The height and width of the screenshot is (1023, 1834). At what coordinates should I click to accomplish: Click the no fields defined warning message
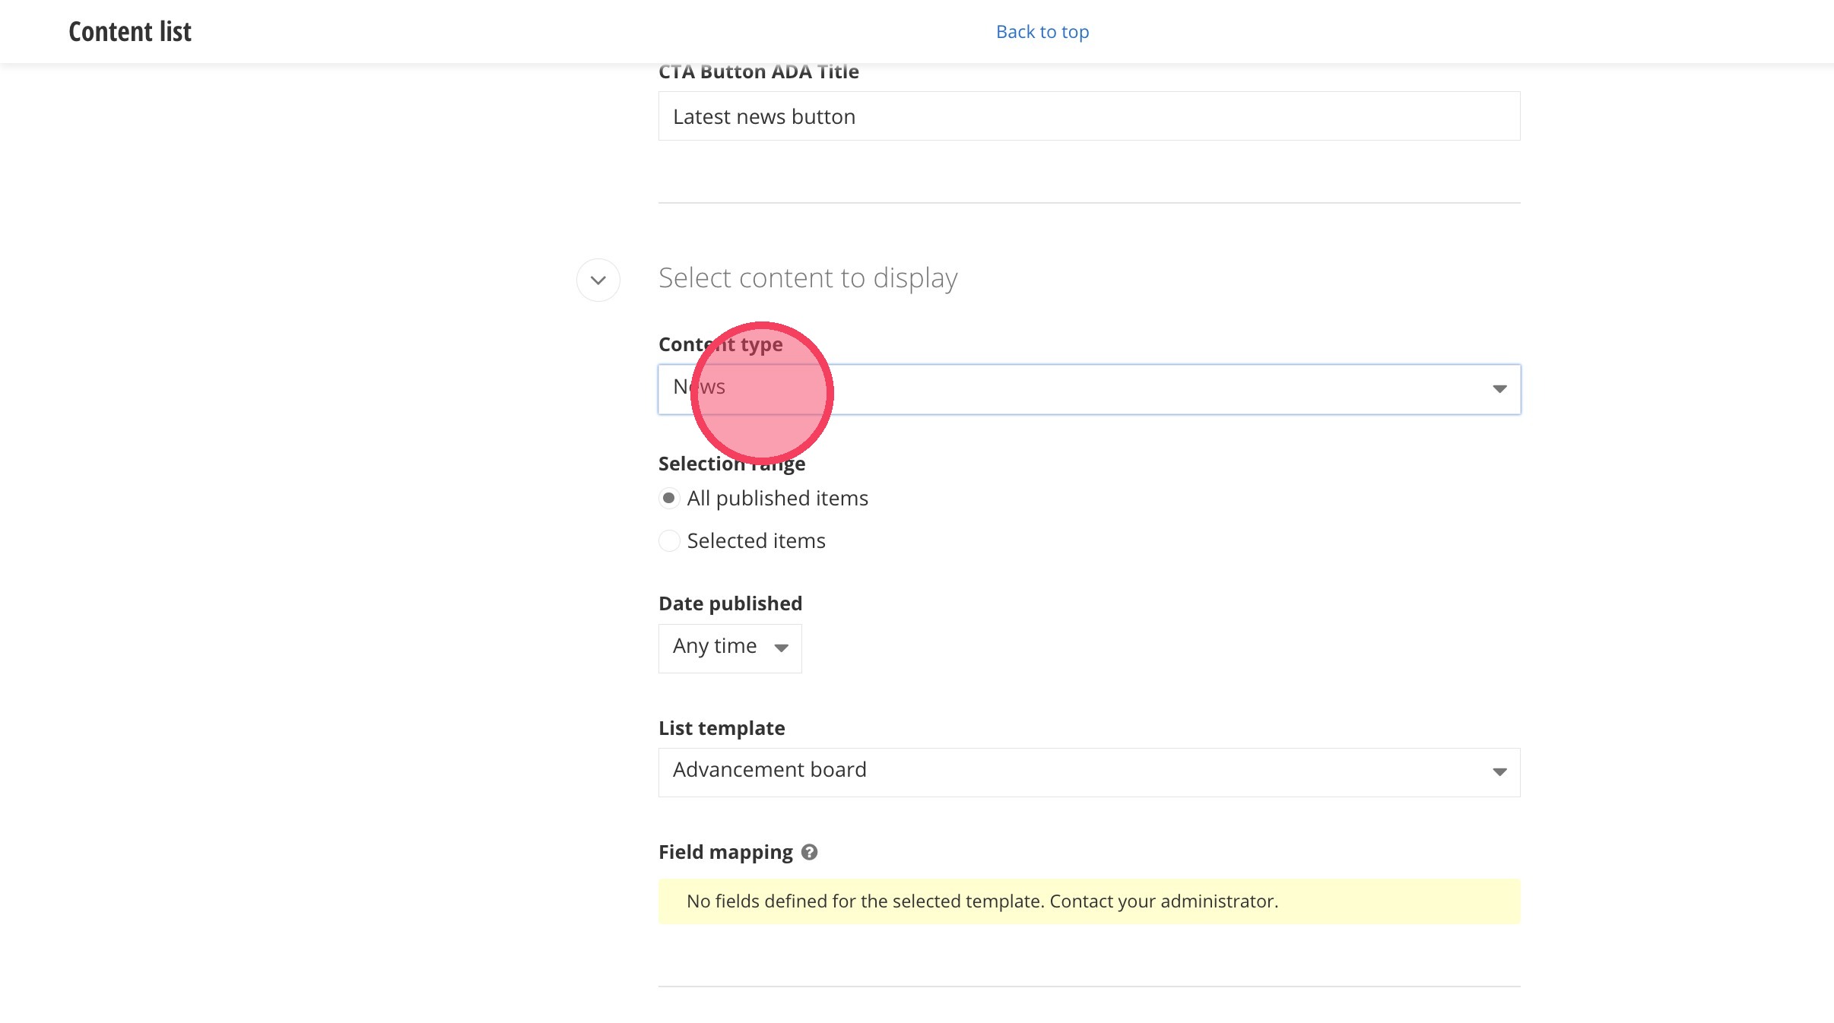(982, 901)
